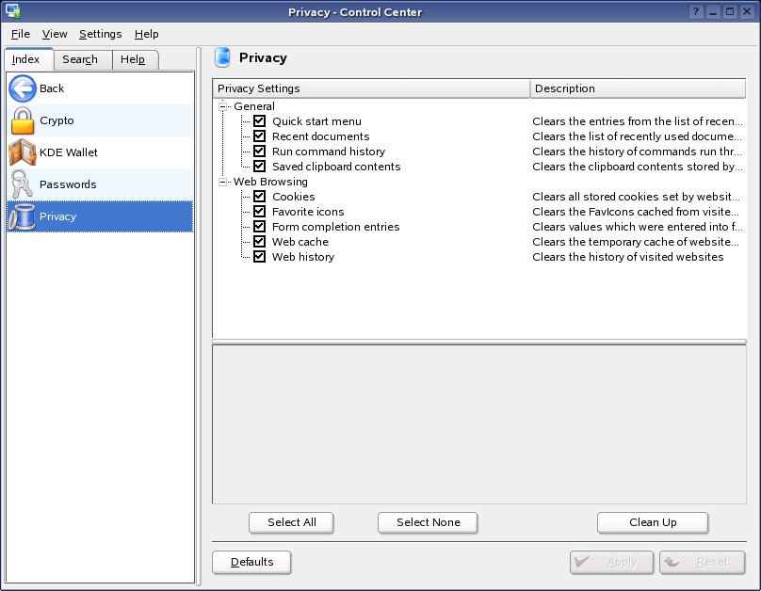
Task: Select the KDE Wallet icon
Action: tap(23, 152)
